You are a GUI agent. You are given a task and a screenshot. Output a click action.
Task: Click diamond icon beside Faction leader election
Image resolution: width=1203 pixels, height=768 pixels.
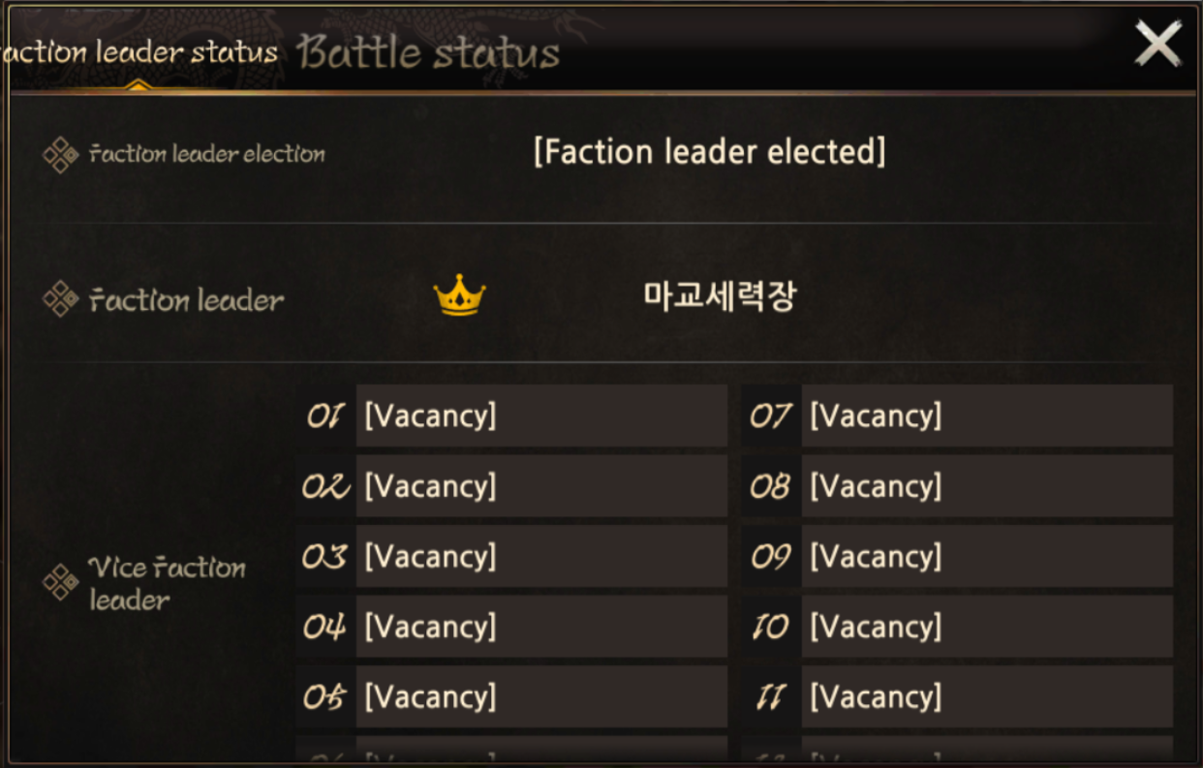61,154
